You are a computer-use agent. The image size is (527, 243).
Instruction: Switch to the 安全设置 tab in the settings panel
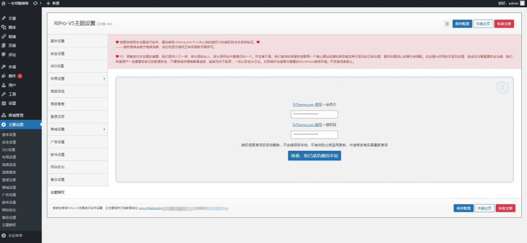(x=77, y=53)
